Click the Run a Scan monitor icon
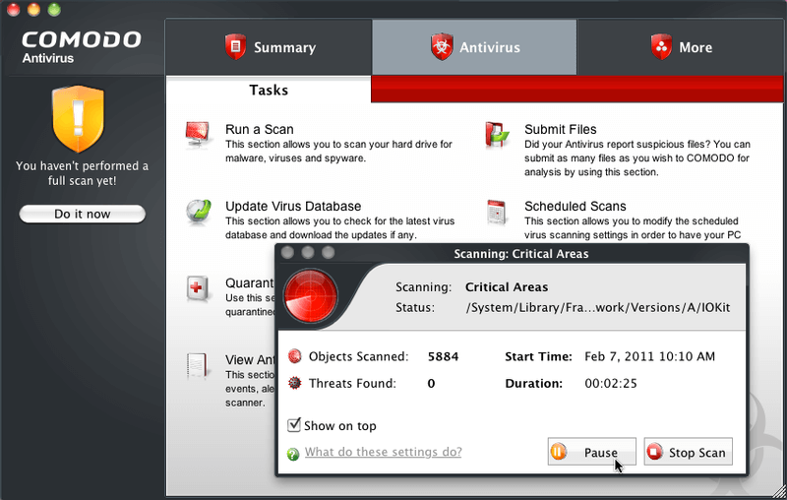The image size is (787, 500). [x=199, y=135]
